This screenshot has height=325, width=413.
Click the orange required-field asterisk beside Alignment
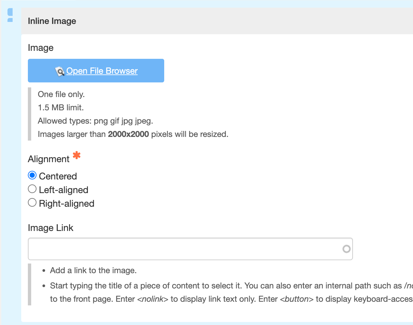pos(76,156)
